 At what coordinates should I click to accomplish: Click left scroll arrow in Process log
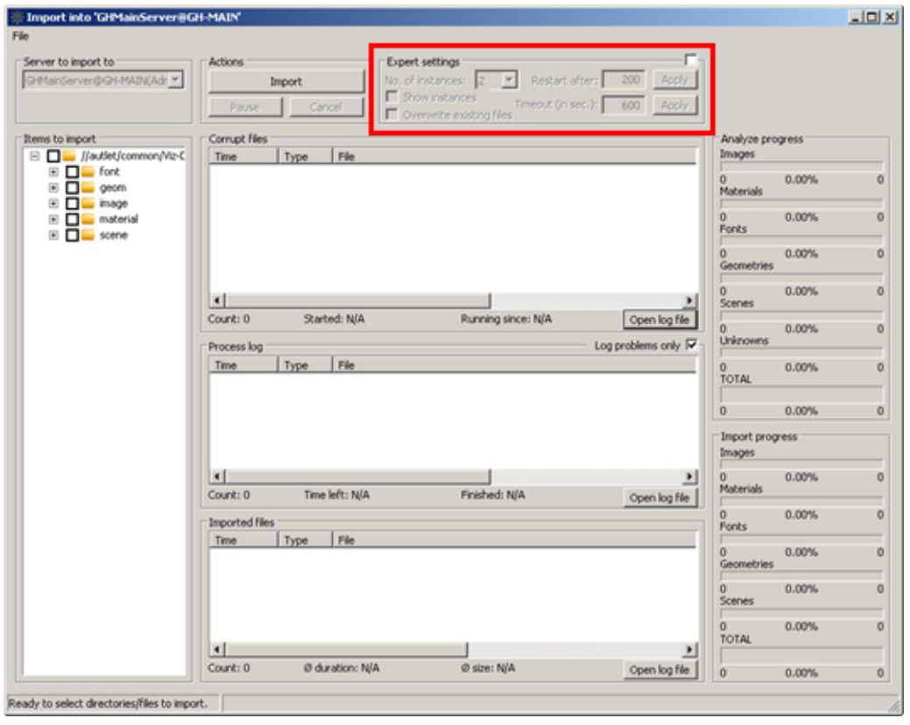tap(217, 476)
